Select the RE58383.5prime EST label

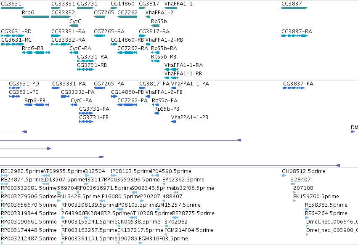pos(326,205)
